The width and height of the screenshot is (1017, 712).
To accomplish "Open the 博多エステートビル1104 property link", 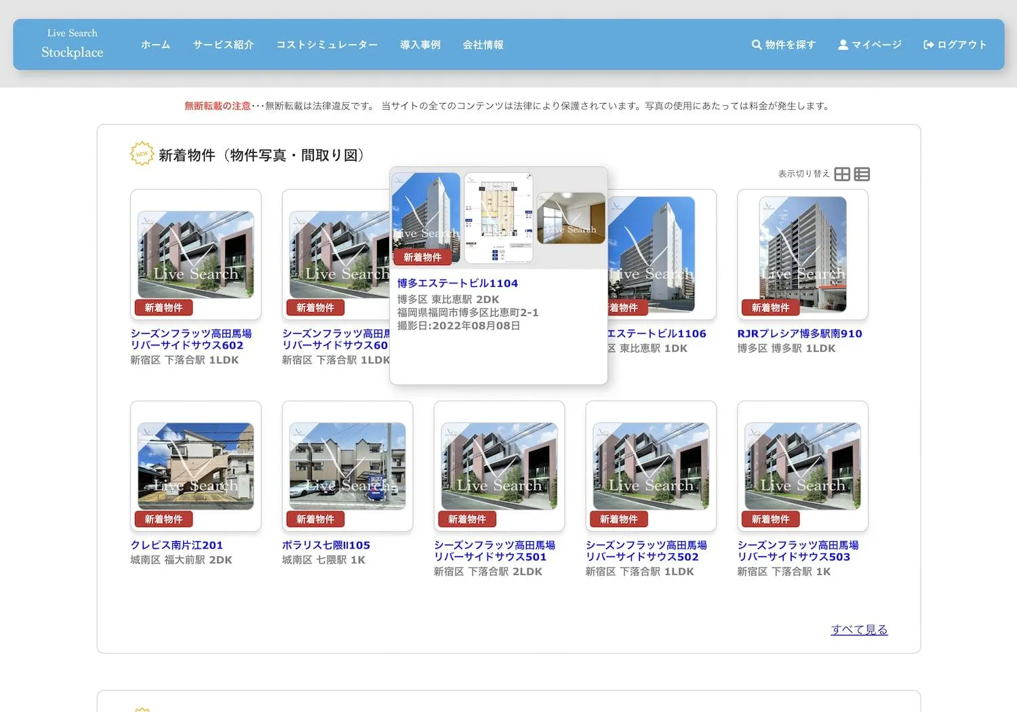I will click(x=457, y=283).
